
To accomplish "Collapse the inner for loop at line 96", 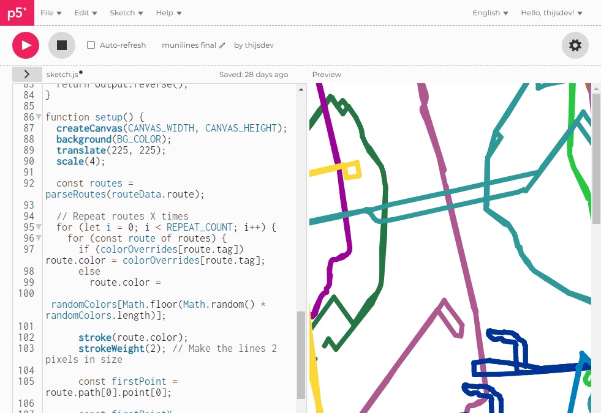I will 39,238.
